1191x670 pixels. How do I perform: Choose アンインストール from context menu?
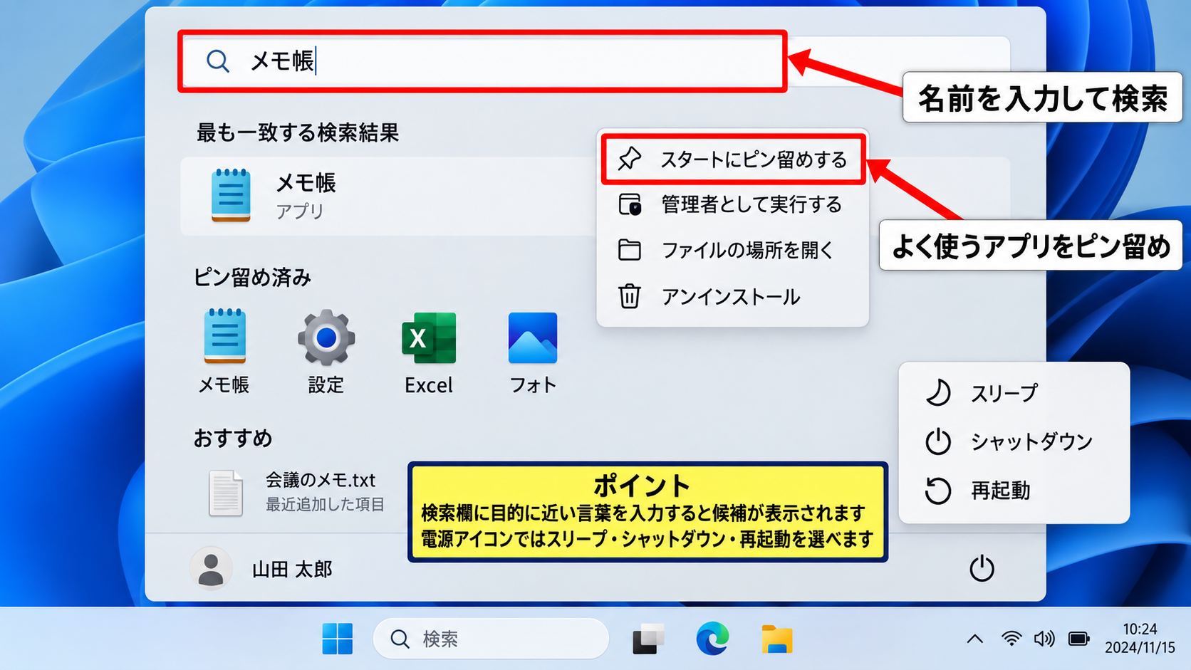tap(733, 296)
